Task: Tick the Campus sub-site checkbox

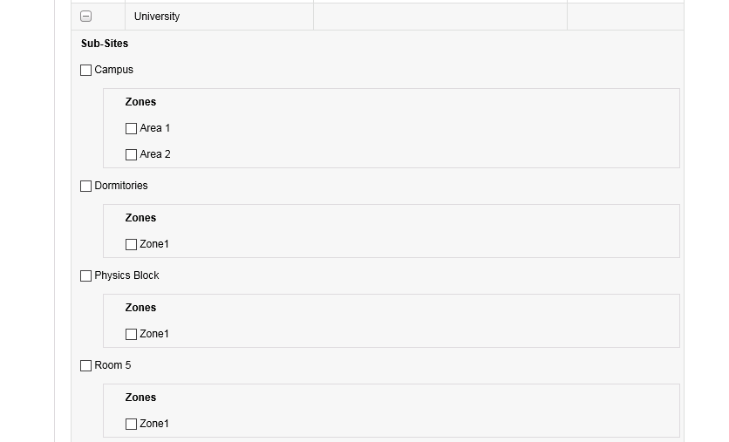Action: pos(85,71)
